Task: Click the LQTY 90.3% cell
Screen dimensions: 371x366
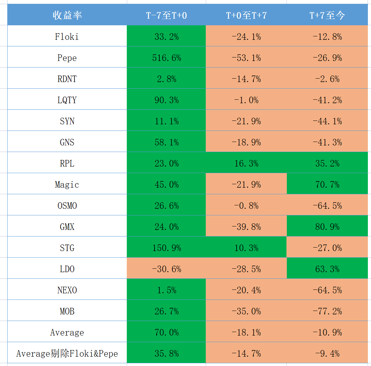Action: point(166,100)
